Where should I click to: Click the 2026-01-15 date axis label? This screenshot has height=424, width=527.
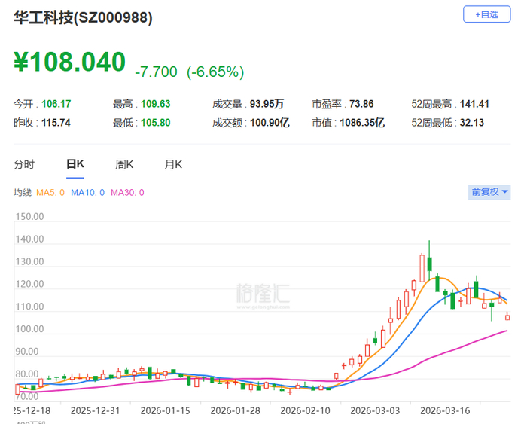(165, 411)
